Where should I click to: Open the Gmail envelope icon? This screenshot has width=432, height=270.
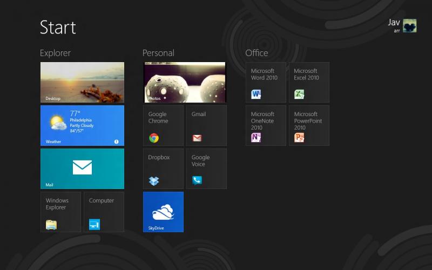197,138
